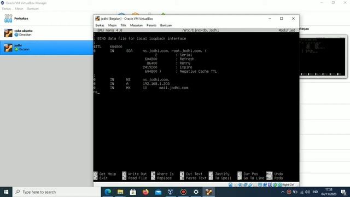Open File Explorer from taskbar
Screen dimensions: 350x197
coord(120,192)
